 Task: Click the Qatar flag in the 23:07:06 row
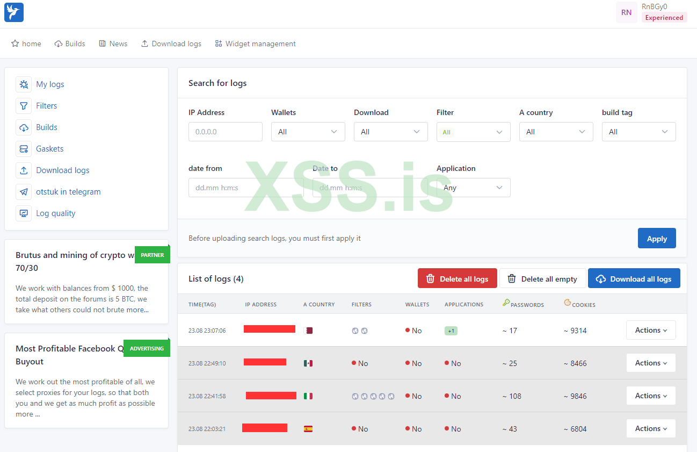(308, 331)
